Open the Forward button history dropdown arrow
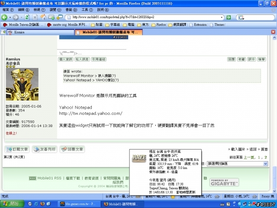Screen dimensions: 277x208 [x=21, y=17]
